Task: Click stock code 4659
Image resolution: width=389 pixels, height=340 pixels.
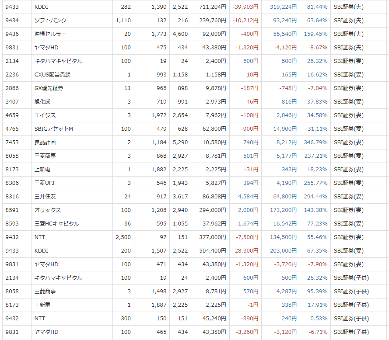Action: (12, 115)
